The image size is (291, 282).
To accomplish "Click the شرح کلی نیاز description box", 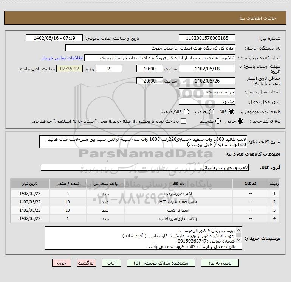I will click(143, 142).
